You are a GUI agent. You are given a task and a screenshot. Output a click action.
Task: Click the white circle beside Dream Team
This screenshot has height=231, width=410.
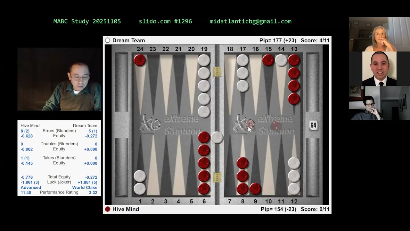coord(108,40)
